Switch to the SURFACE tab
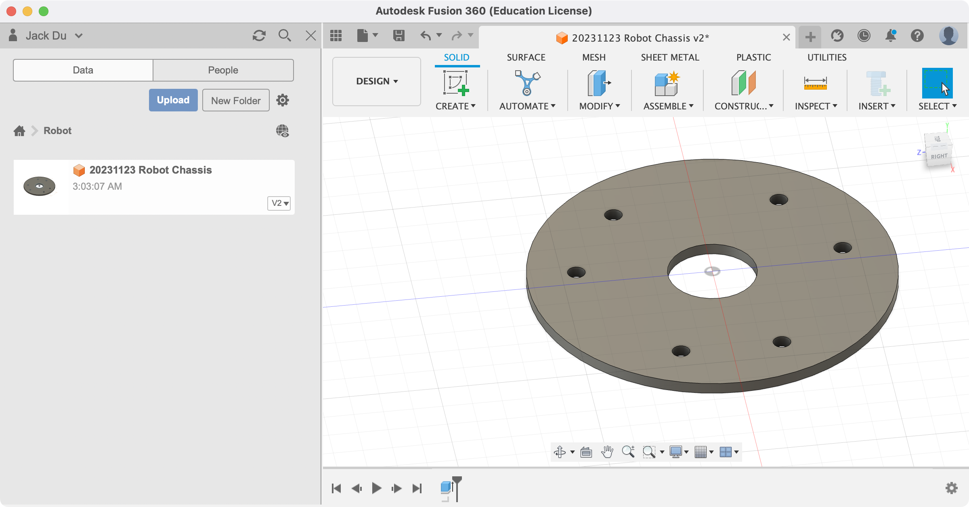The height and width of the screenshot is (507, 969). coord(526,57)
